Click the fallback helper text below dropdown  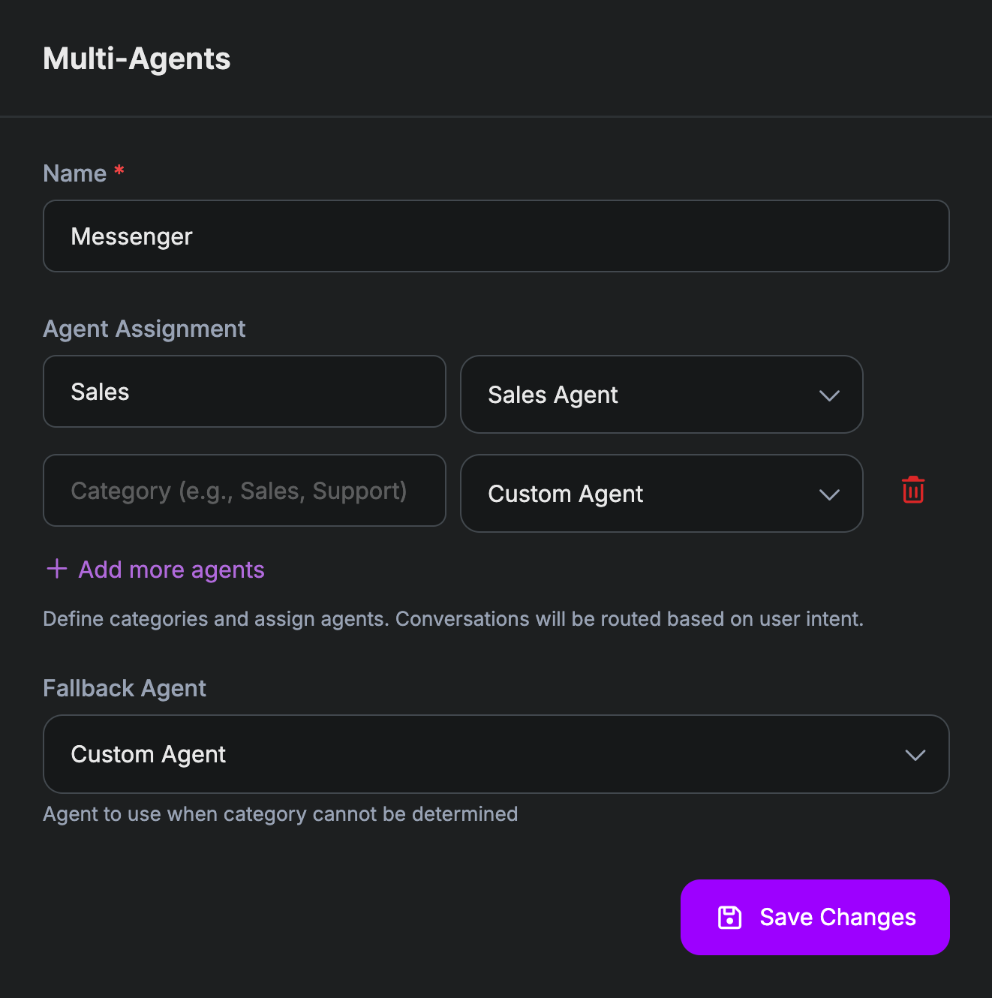[280, 814]
